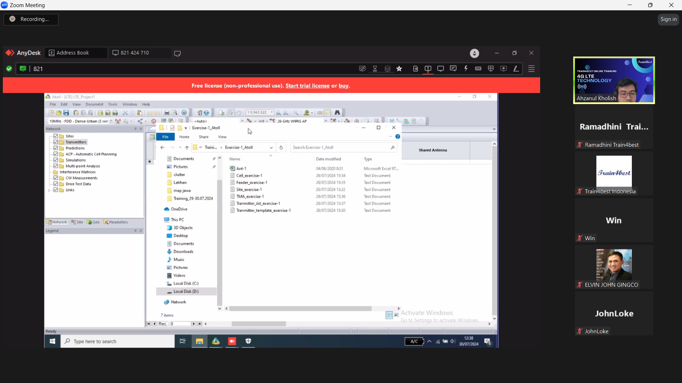Open File Explorer from the Windows taskbar
682x383 pixels.
pyautogui.click(x=199, y=341)
